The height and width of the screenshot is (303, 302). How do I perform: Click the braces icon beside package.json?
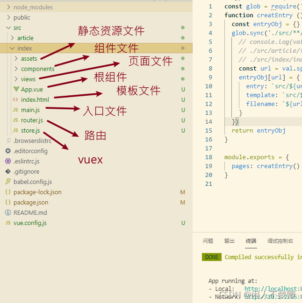(x=8, y=202)
